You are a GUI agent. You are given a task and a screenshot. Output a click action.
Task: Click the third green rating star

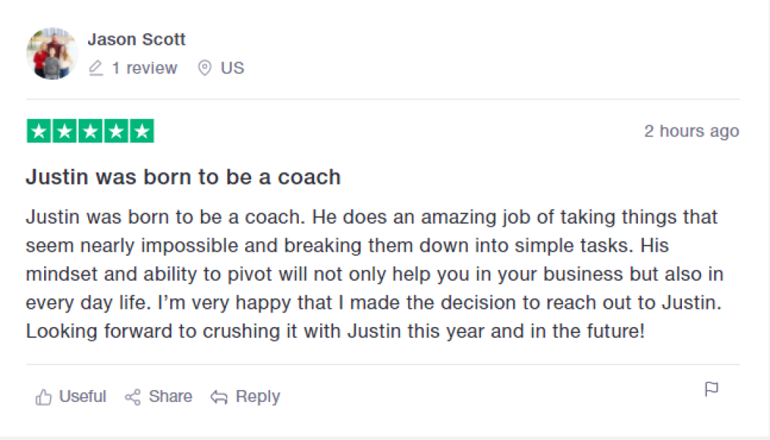point(90,131)
